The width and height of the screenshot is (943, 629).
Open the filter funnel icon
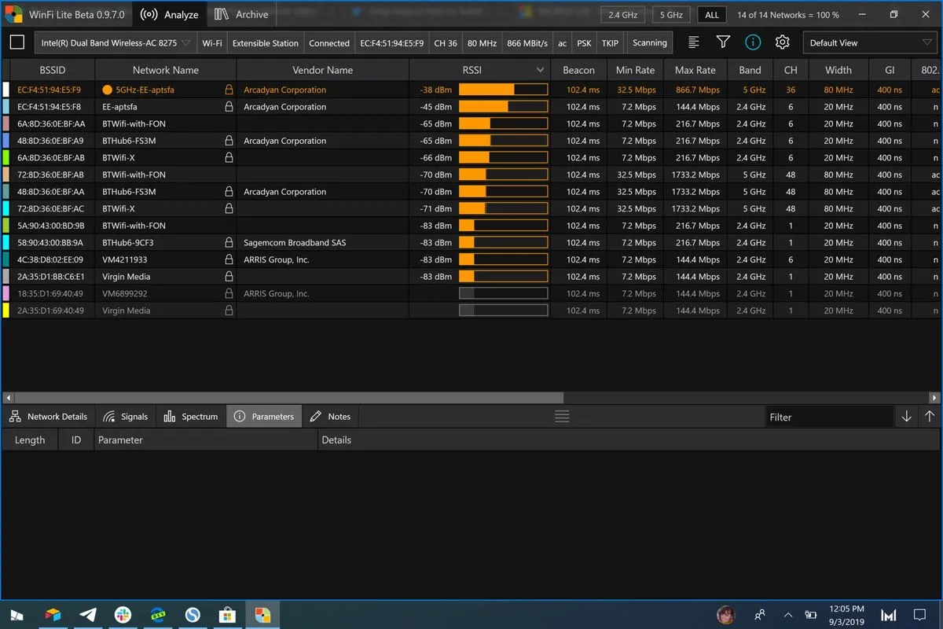pyautogui.click(x=723, y=42)
